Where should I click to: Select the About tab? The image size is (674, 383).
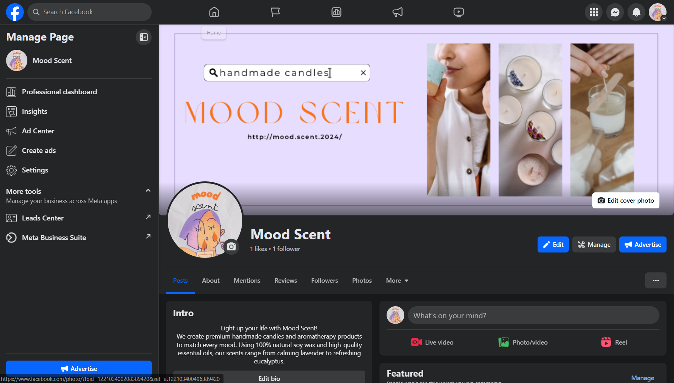coord(211,281)
